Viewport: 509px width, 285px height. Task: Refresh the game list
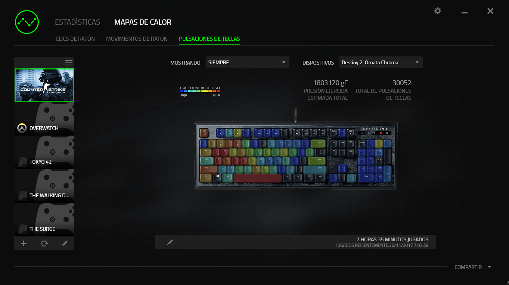click(x=44, y=244)
